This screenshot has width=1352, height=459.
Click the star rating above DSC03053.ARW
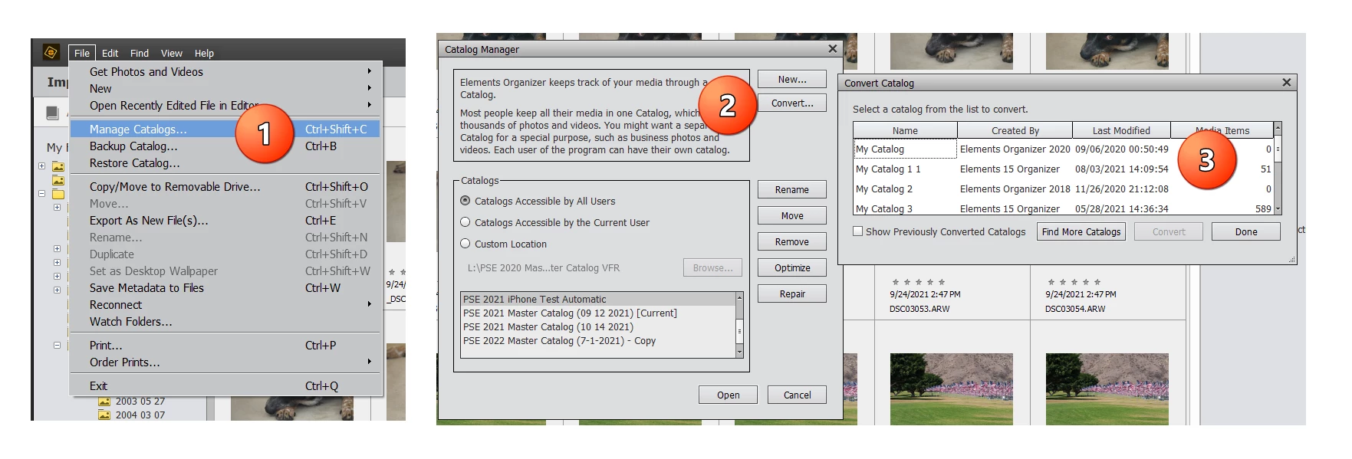point(919,282)
